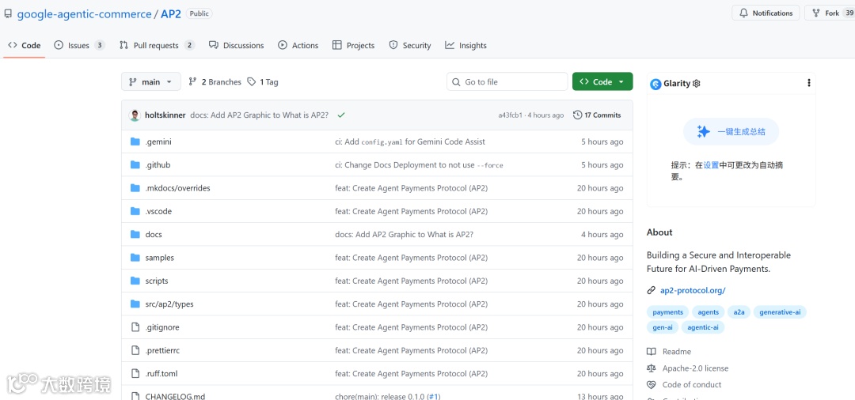This screenshot has height=400, width=855.
Task: Click the green check status icon
Action: tap(341, 115)
